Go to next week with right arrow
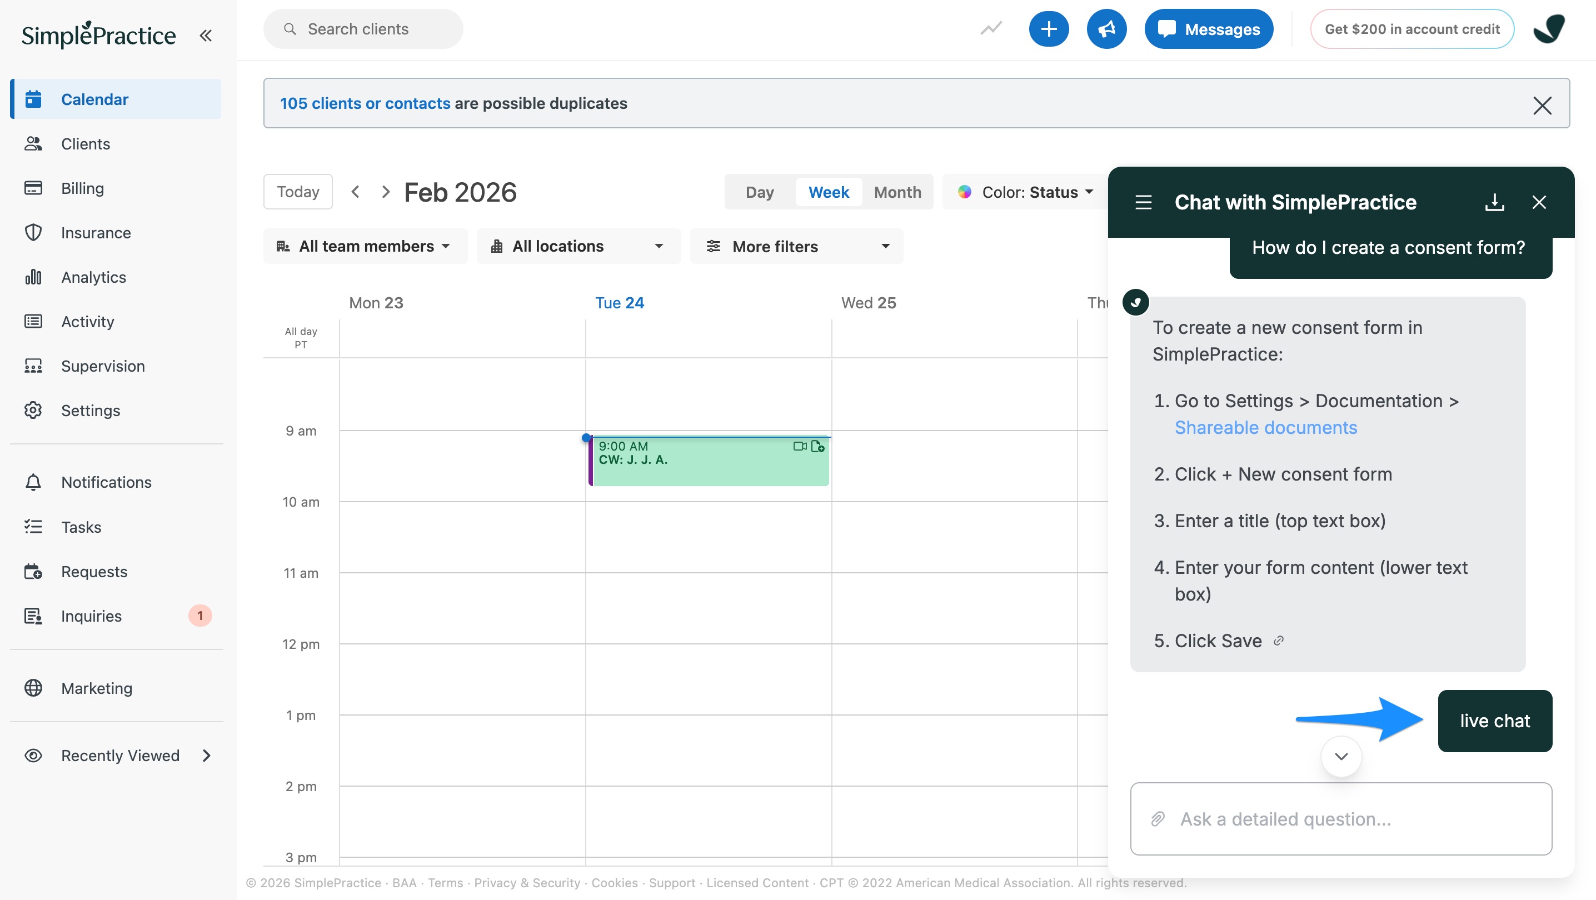Viewport: 1596px width, 900px height. point(385,192)
